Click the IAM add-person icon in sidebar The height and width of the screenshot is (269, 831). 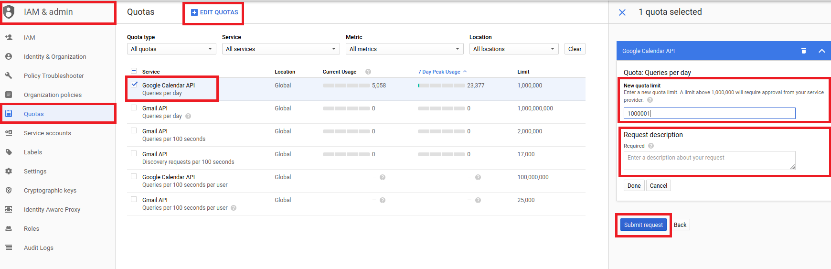pyautogui.click(x=9, y=37)
